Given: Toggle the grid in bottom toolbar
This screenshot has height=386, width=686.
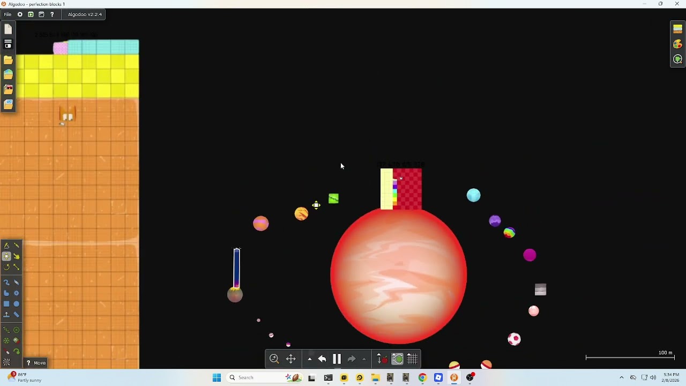Looking at the screenshot, I should (x=412, y=359).
